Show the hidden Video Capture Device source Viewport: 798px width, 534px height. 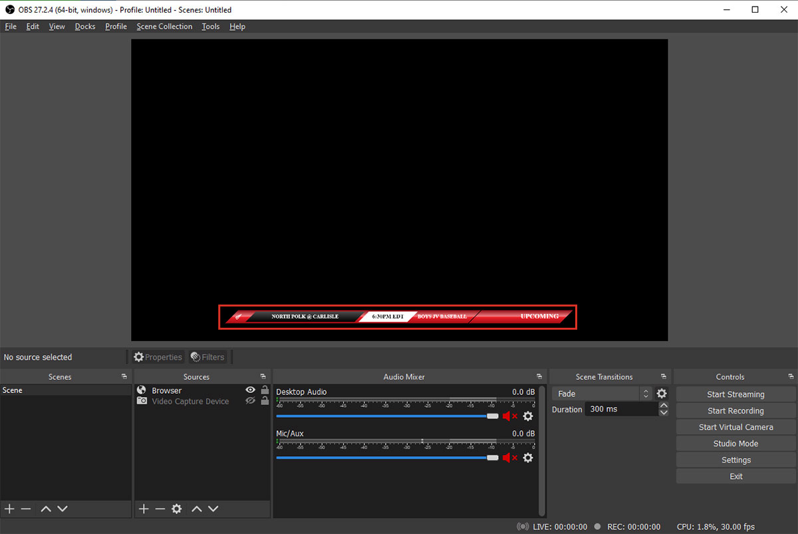pyautogui.click(x=251, y=401)
